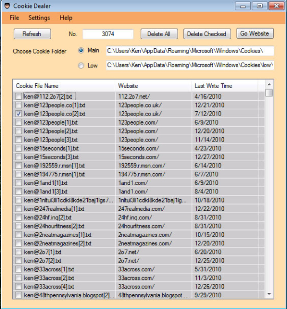Check the box for ken@123people.co[1].txt

tap(19, 105)
